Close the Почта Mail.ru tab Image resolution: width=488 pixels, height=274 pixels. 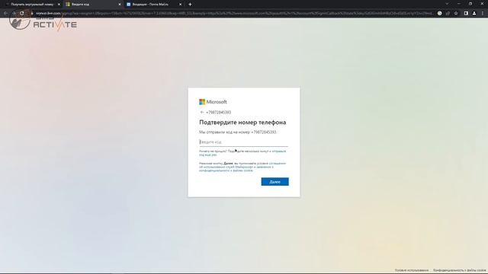coord(180,5)
